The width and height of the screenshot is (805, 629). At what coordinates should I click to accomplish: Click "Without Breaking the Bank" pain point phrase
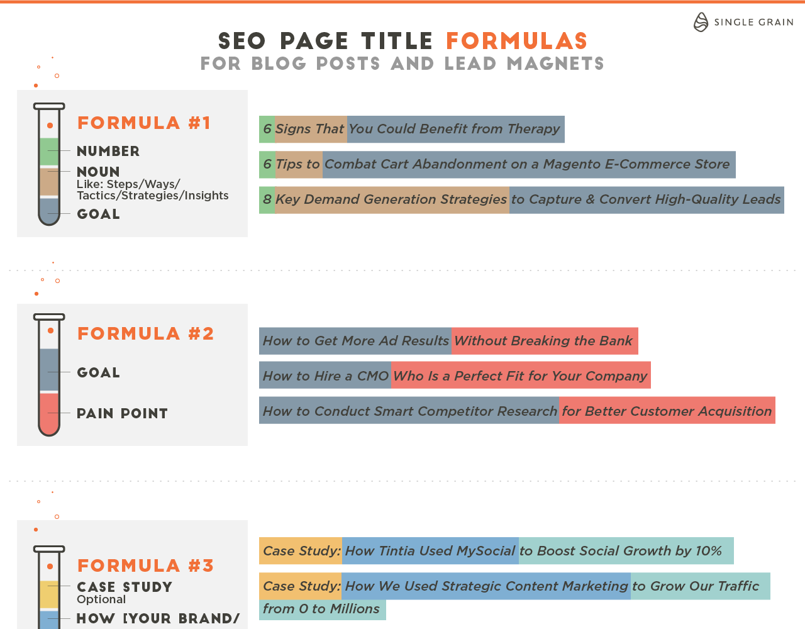[x=543, y=341]
